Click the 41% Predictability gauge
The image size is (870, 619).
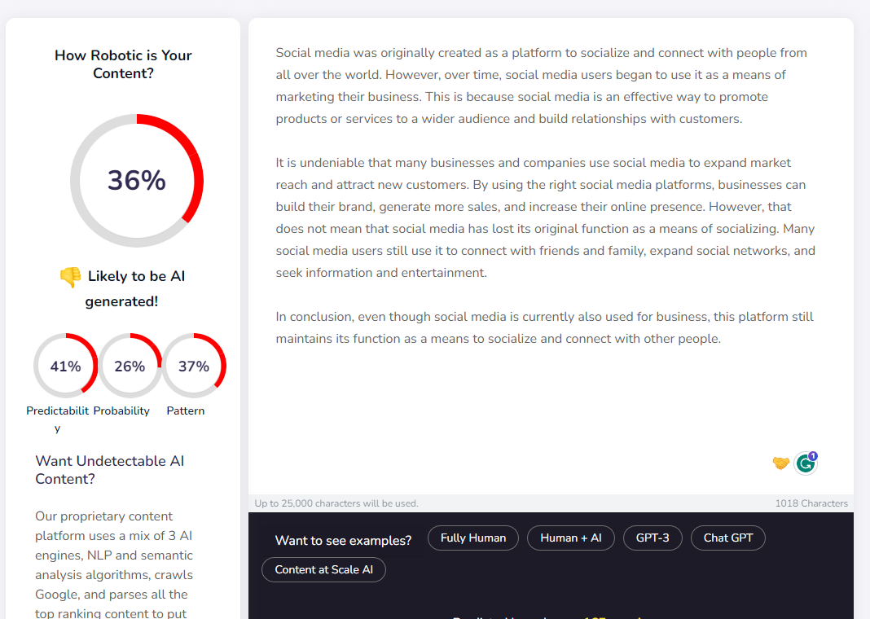65,366
